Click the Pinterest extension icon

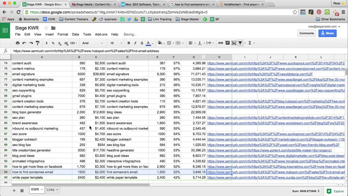coord(319,12)
